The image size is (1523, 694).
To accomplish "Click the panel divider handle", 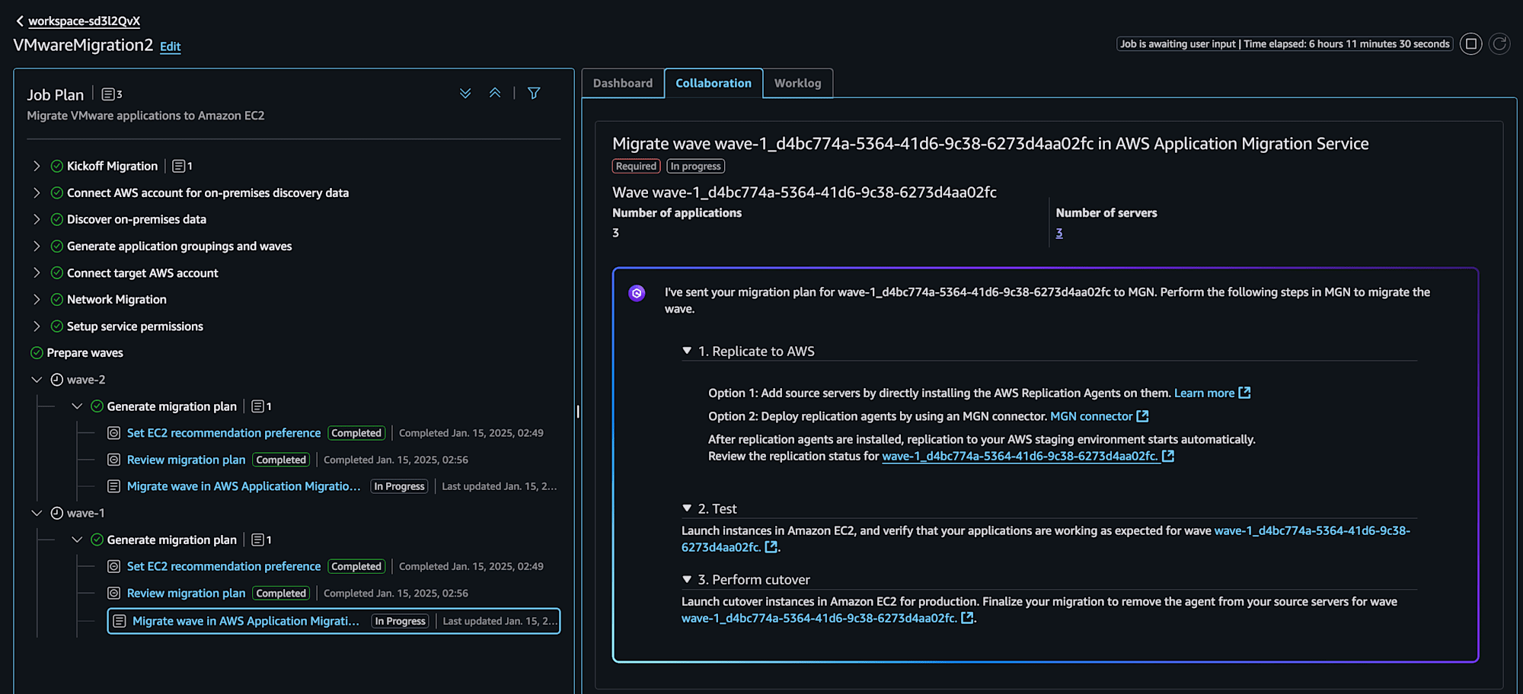I will coord(578,412).
